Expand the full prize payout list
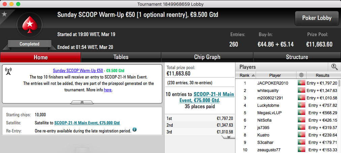The width and height of the screenshot is (341, 153). (x=228, y=137)
